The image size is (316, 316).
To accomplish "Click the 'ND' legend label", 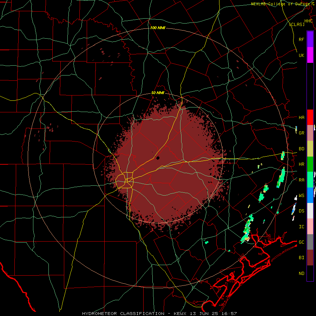I will 301,274.
